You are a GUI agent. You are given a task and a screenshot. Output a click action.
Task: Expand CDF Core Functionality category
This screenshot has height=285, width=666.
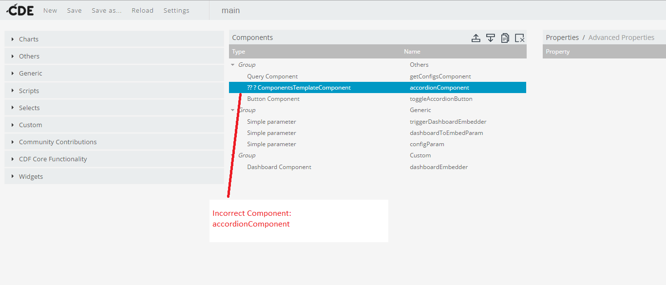pyautogui.click(x=114, y=159)
